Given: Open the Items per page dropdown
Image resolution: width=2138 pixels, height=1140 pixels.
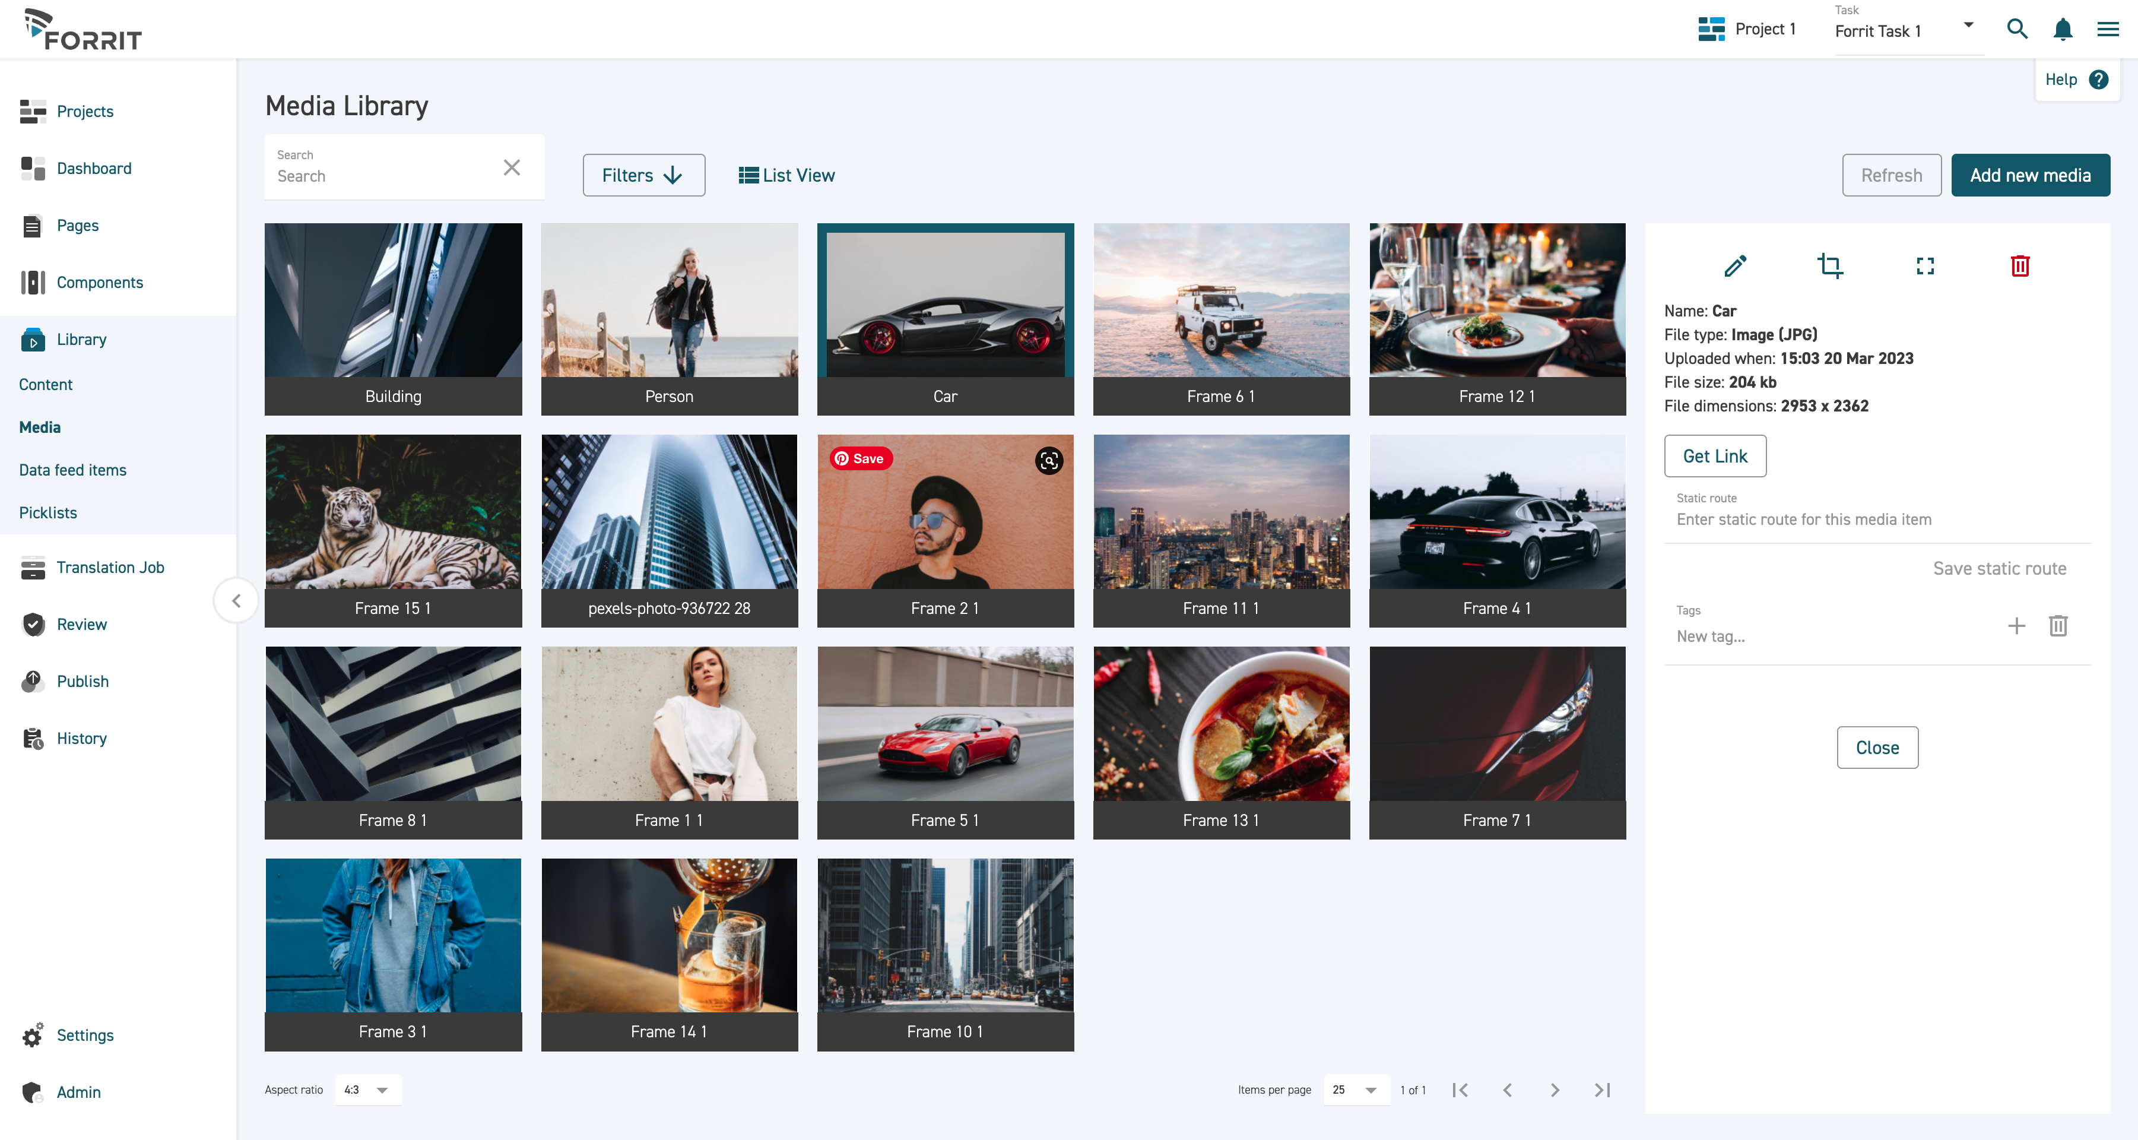Looking at the screenshot, I should click(x=1355, y=1090).
